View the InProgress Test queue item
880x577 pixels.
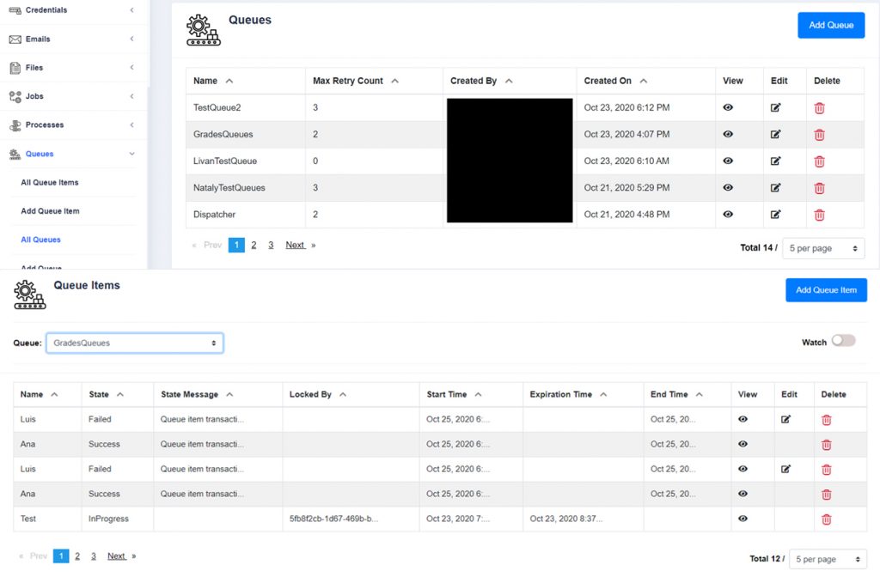click(x=751, y=519)
